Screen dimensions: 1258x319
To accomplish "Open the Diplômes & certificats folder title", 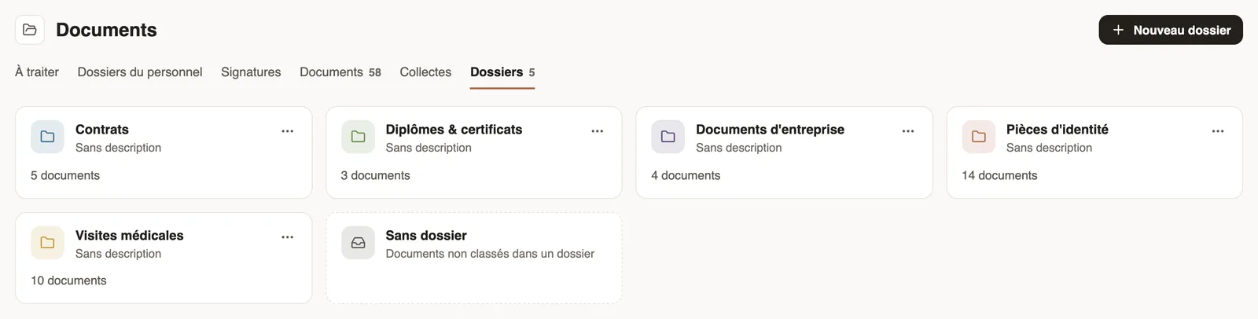I will (454, 130).
